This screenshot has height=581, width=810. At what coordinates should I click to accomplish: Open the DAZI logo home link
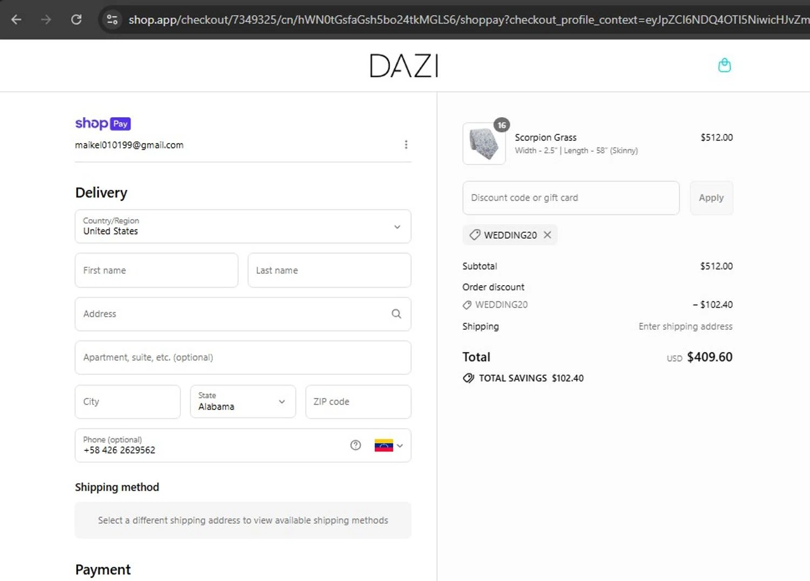[404, 66]
